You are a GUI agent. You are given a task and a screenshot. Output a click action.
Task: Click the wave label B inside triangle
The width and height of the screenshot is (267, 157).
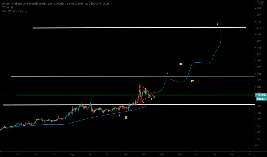(x=146, y=89)
